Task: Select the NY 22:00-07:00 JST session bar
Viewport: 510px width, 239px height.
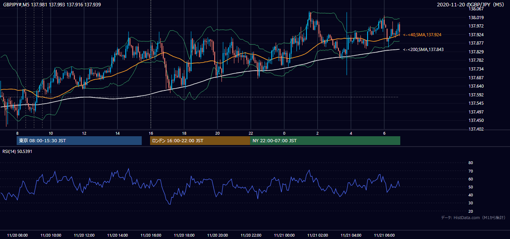Action: 325,141
